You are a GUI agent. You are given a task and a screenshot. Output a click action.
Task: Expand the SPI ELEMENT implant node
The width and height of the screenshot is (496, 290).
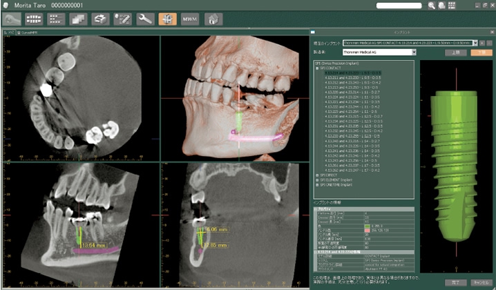tap(316, 179)
